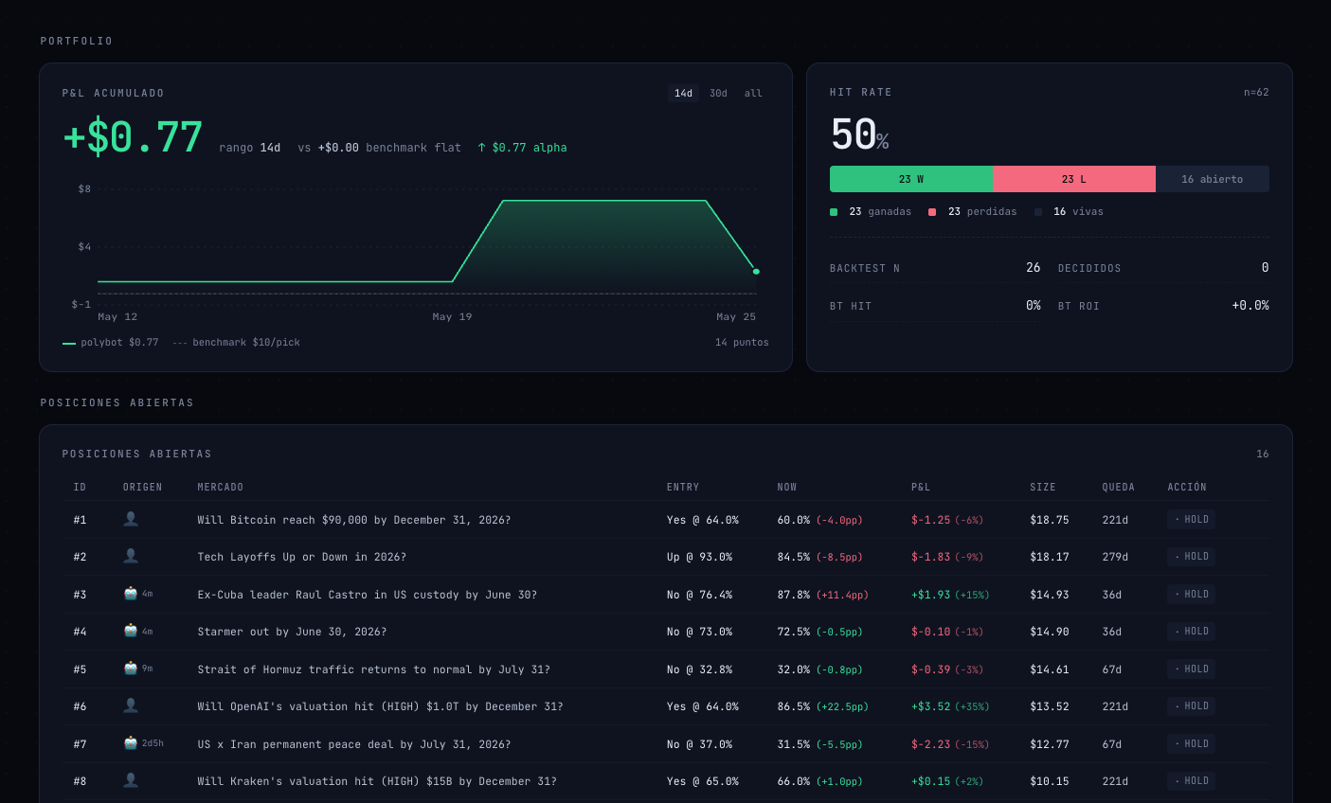This screenshot has height=803, width=1331.
Task: Switch P&L chart to all range
Action: [x=753, y=93]
